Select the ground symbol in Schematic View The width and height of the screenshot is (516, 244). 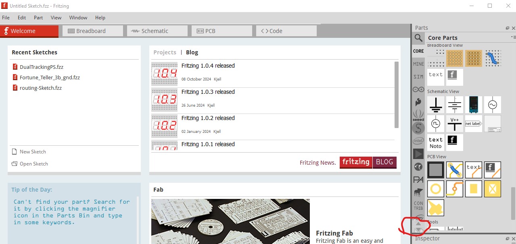pyautogui.click(x=436, y=105)
